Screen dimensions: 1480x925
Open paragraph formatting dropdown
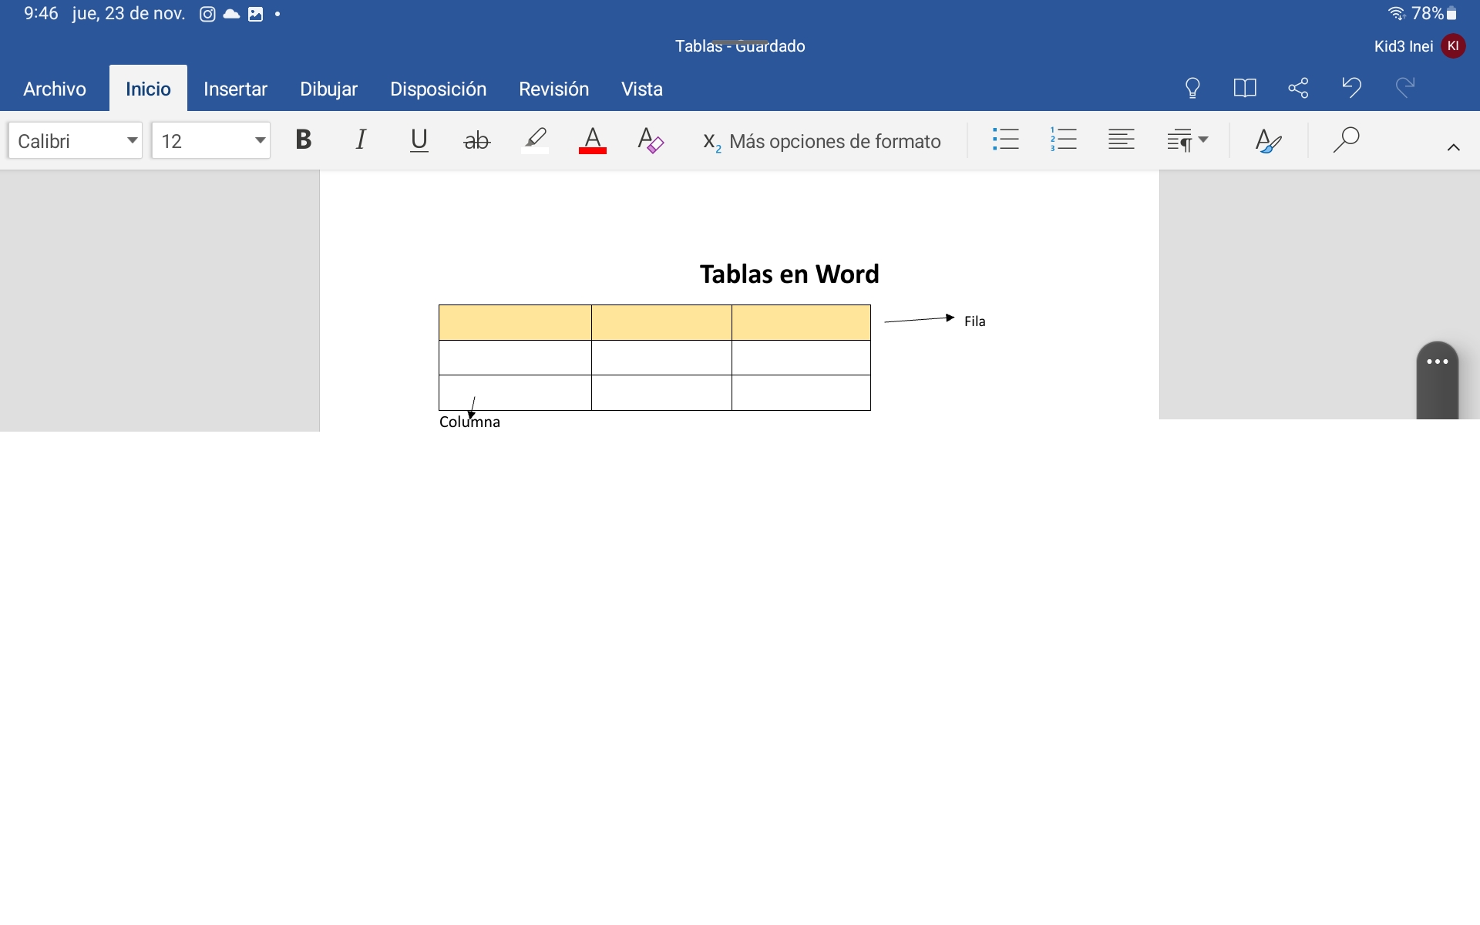click(x=1187, y=140)
